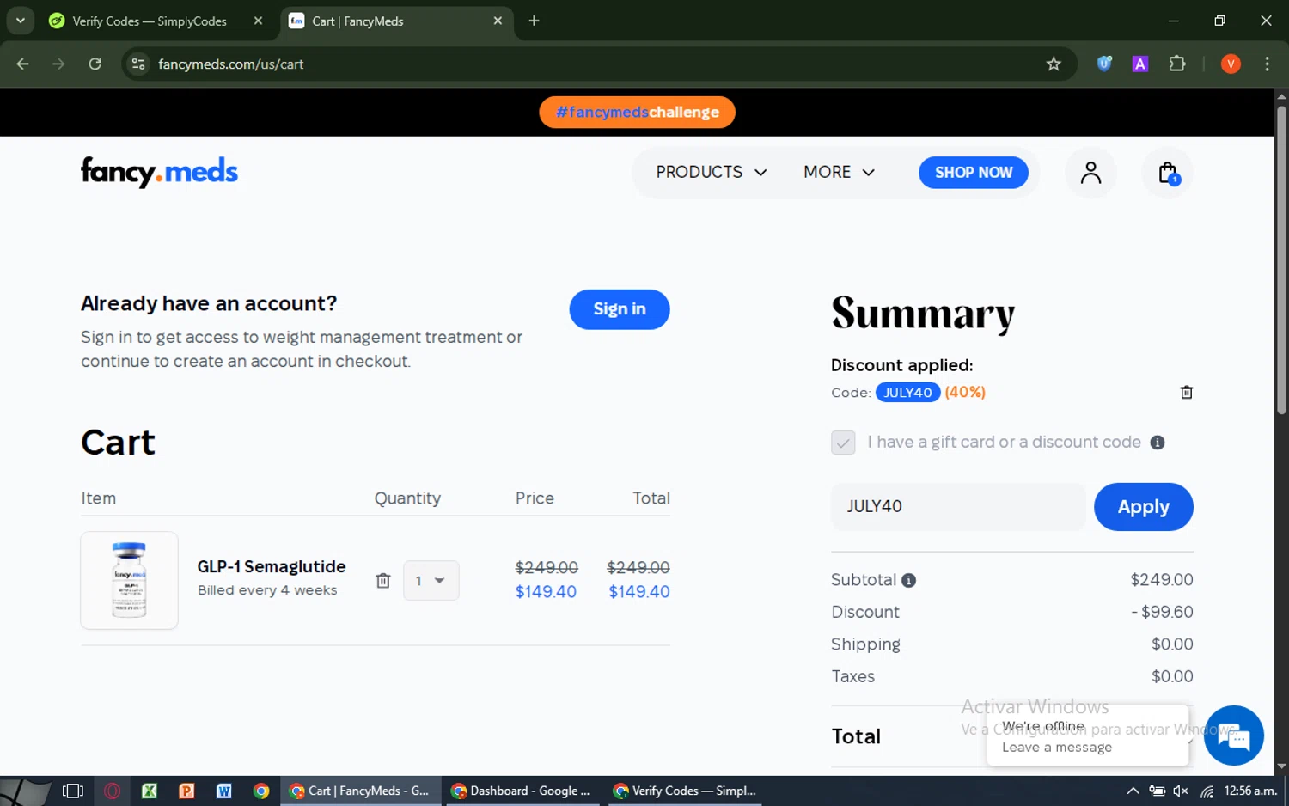Toggle gift card or discount code checkbox
The height and width of the screenshot is (806, 1289).
pos(843,443)
